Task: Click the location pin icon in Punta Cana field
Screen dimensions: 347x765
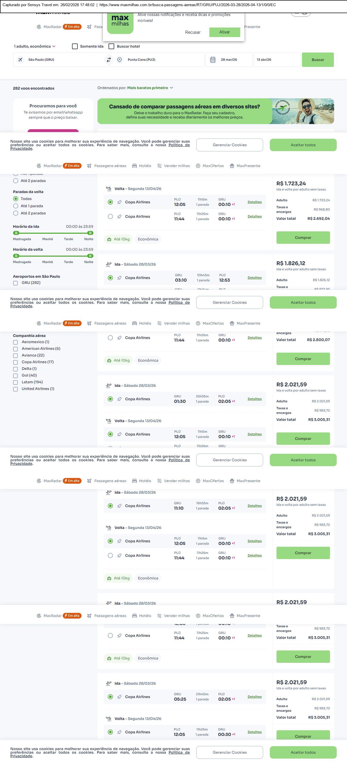Action: coord(119,60)
